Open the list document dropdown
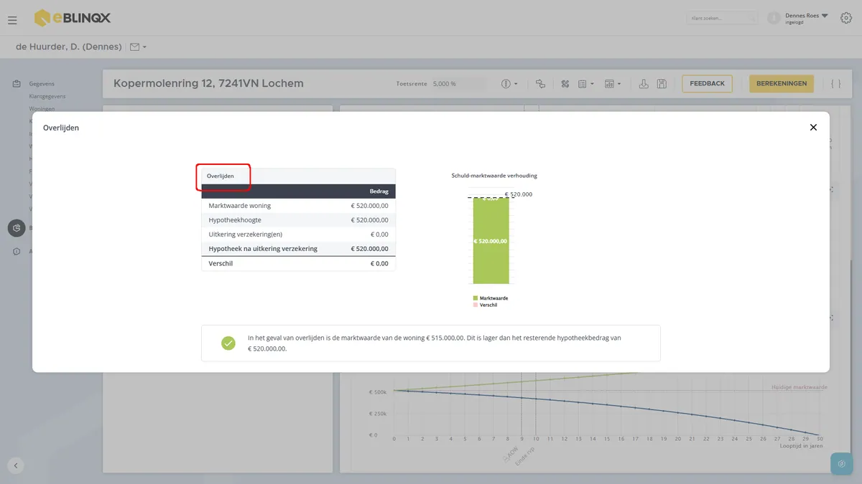Screen dimensions: 862x484 coord(586,84)
